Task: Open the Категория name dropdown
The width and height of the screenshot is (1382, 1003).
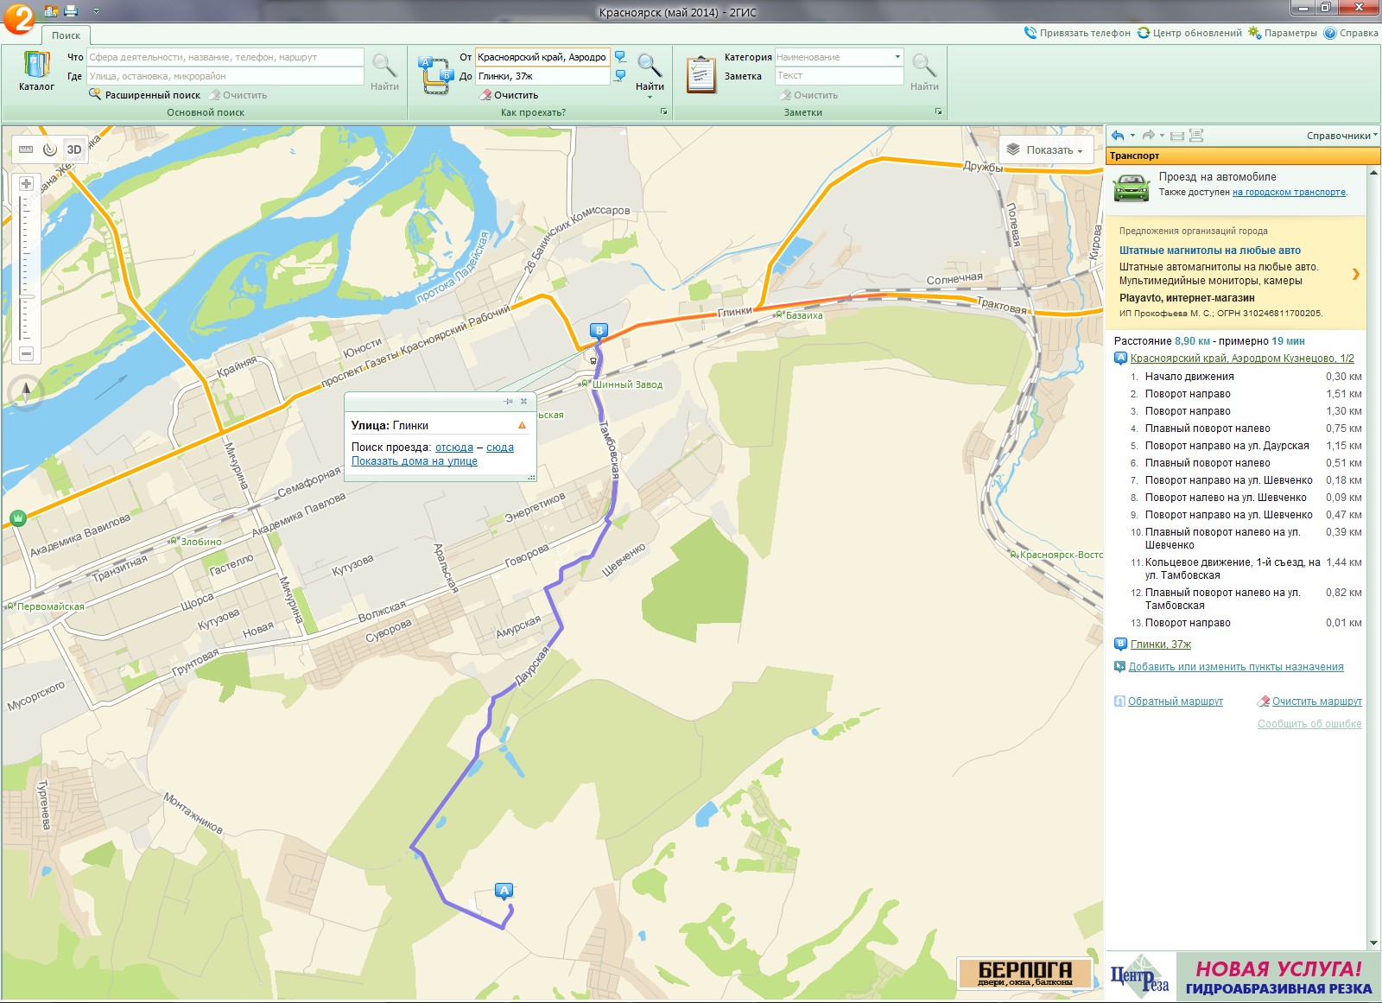Action: click(897, 57)
